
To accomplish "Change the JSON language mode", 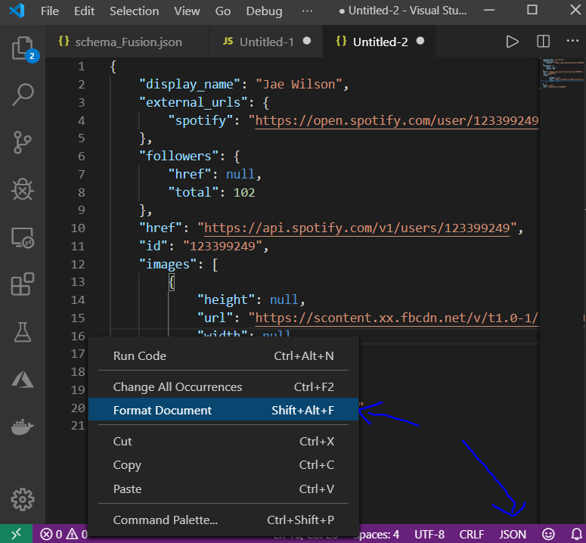I will click(513, 535).
